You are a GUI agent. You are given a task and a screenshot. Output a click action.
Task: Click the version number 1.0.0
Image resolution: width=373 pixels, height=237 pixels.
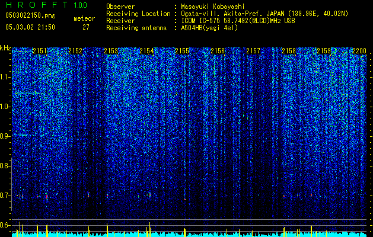[81, 5]
